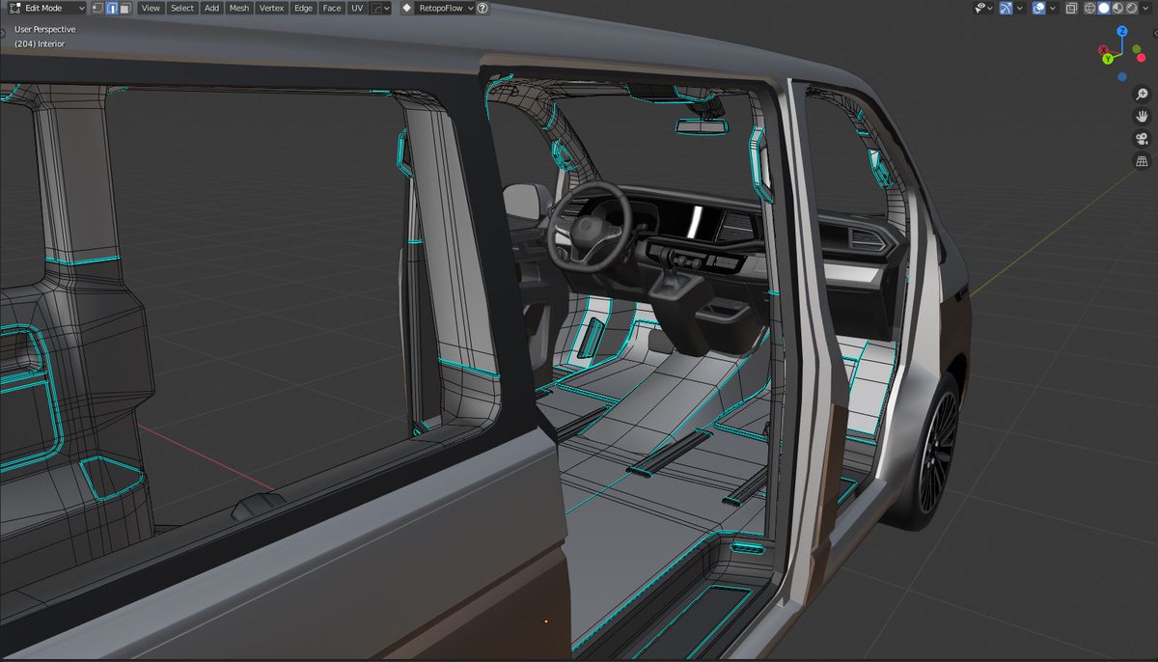This screenshot has width=1158, height=662.
Task: Select the Zoom magnifier icon in the viewport
Action: pos(1143,94)
